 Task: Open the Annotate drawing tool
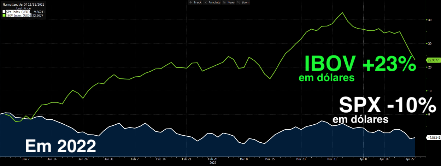coord(212,2)
